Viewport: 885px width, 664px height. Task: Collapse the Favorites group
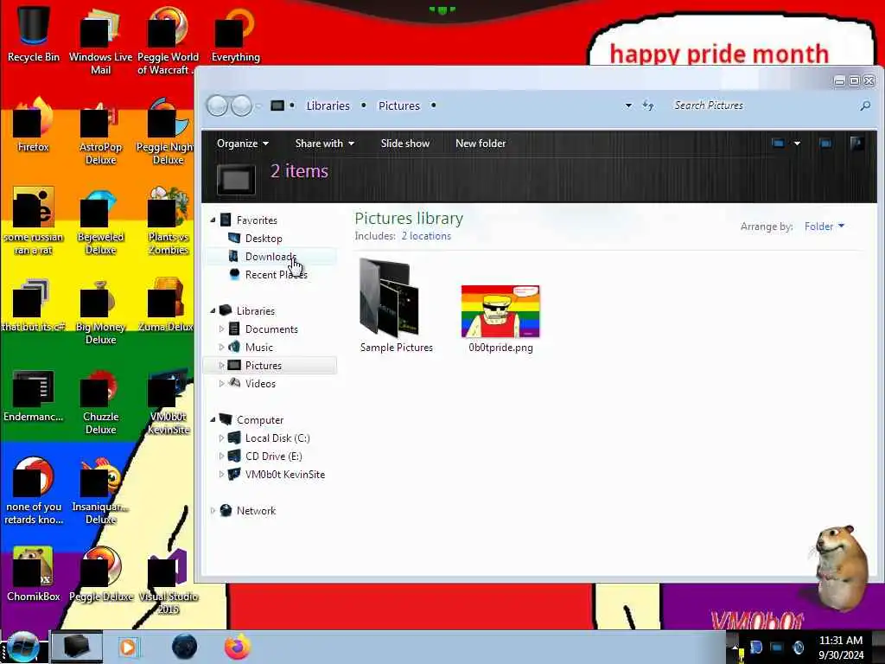click(213, 220)
